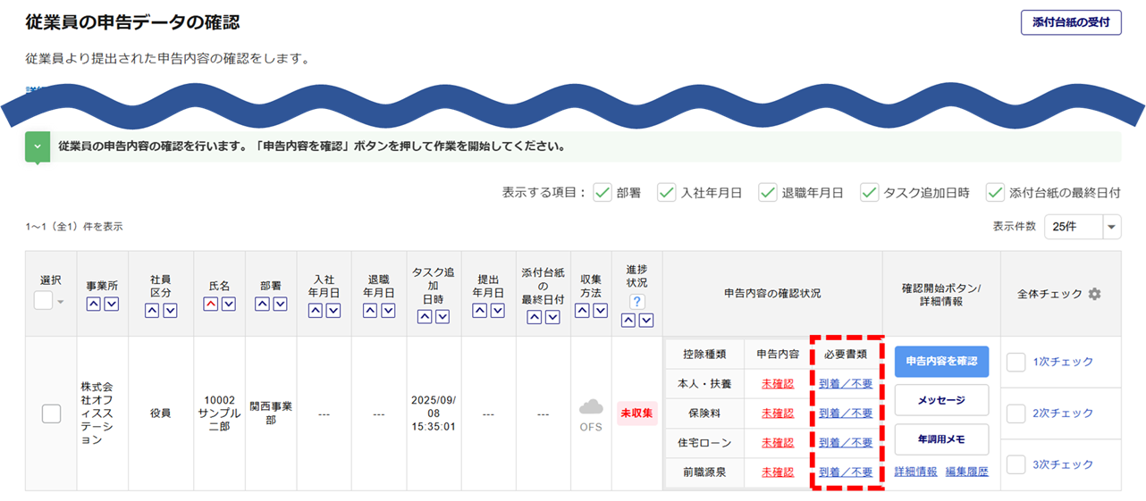Toggle the 部署 display checkbox
The image size is (1146, 501).
[x=602, y=192]
